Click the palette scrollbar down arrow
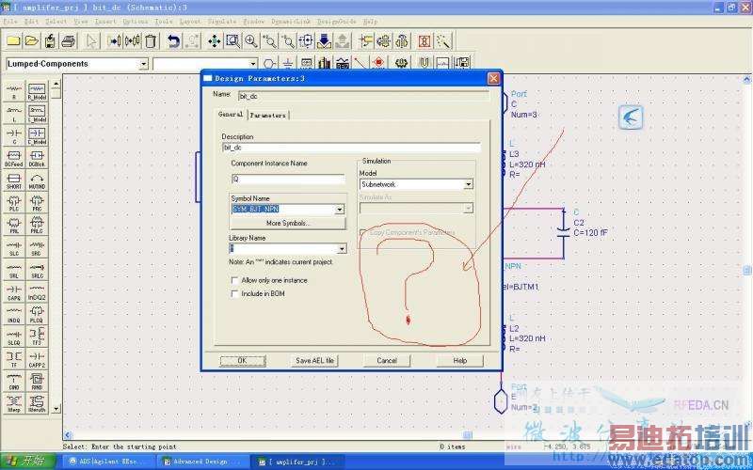Viewport: 753px width, 470px height. [x=56, y=409]
